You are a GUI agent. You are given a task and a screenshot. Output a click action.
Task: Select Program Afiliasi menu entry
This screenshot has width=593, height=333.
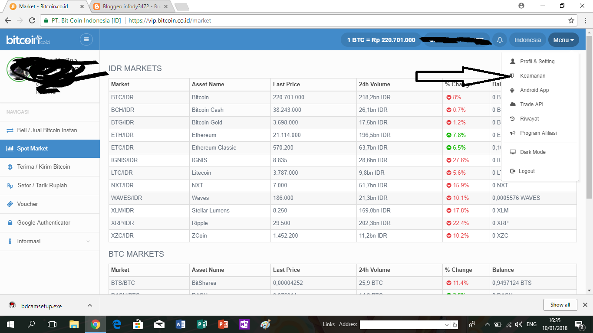pyautogui.click(x=540, y=133)
